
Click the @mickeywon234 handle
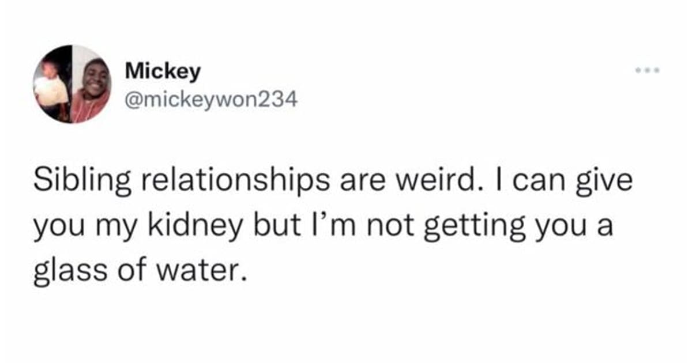[x=211, y=101]
